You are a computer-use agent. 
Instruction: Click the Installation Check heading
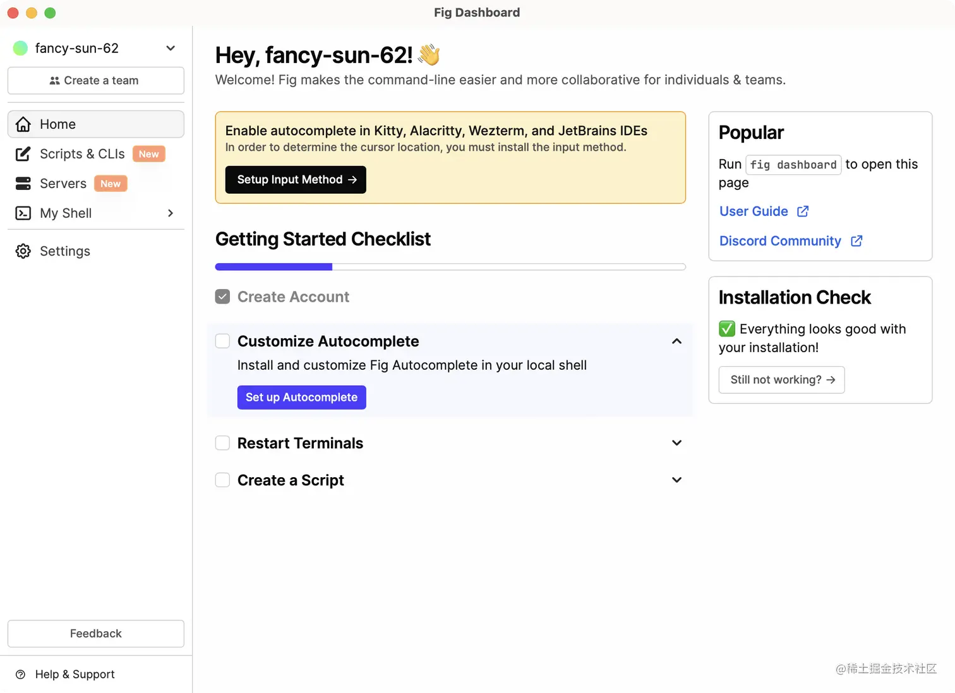(795, 297)
